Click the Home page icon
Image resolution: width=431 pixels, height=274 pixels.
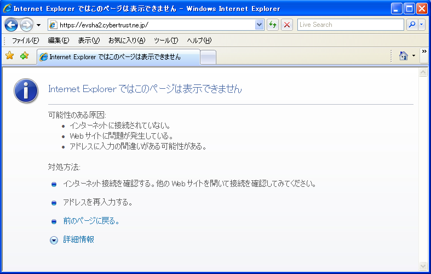[x=404, y=56]
